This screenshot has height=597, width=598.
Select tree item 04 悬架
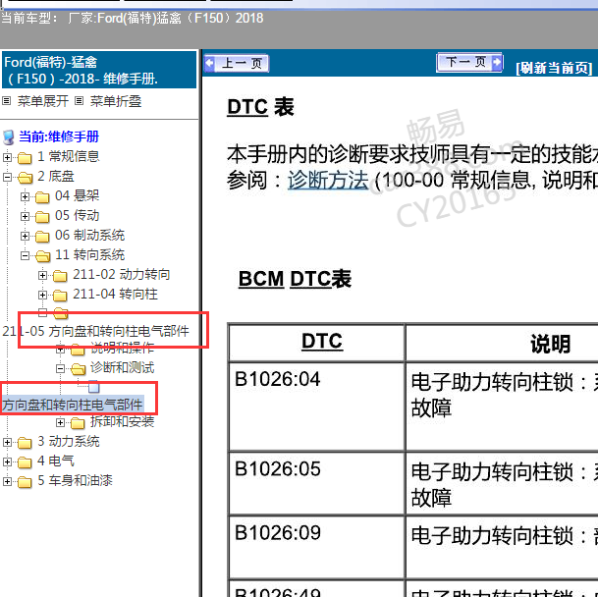(x=77, y=195)
